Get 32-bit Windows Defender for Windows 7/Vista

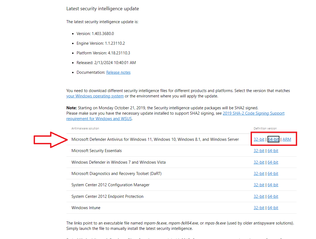[x=259, y=162]
